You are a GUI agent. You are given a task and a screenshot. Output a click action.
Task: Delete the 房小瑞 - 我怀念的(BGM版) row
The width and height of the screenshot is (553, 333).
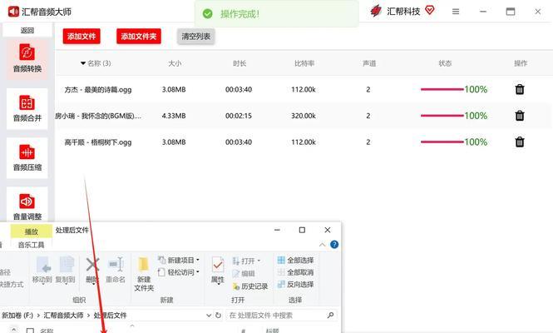(520, 116)
